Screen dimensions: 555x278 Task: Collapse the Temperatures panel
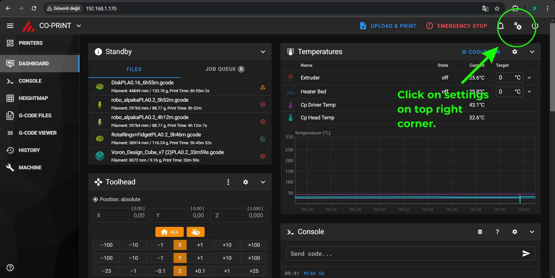[532, 52]
